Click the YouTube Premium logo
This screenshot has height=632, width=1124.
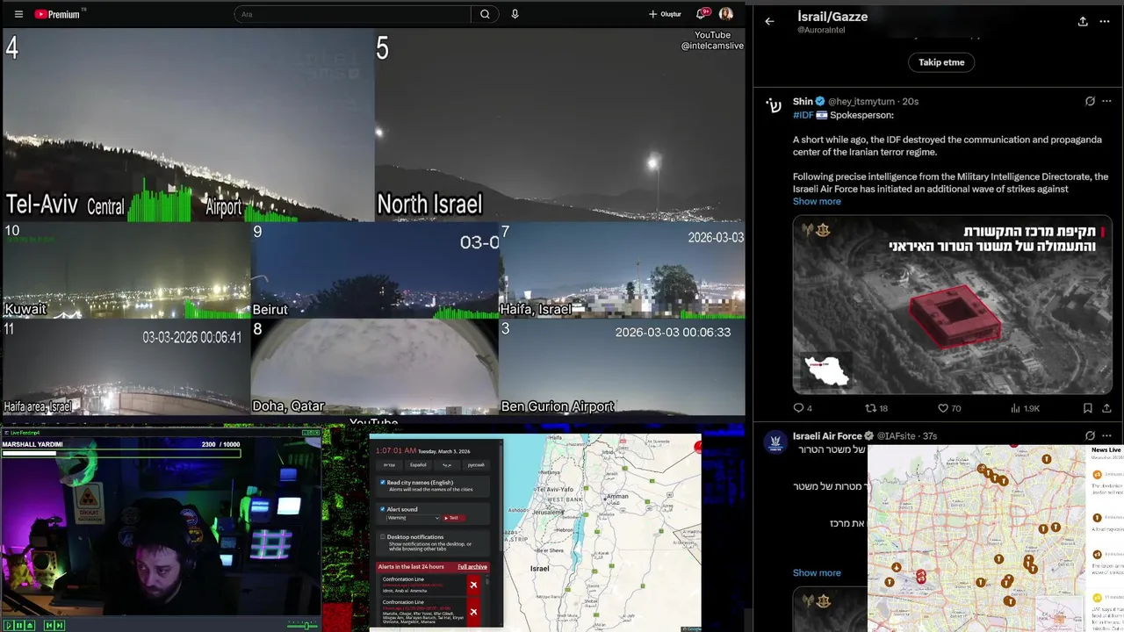pyautogui.click(x=57, y=14)
